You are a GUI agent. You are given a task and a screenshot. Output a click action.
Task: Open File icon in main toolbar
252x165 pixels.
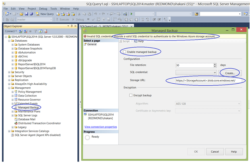pos(21,14)
